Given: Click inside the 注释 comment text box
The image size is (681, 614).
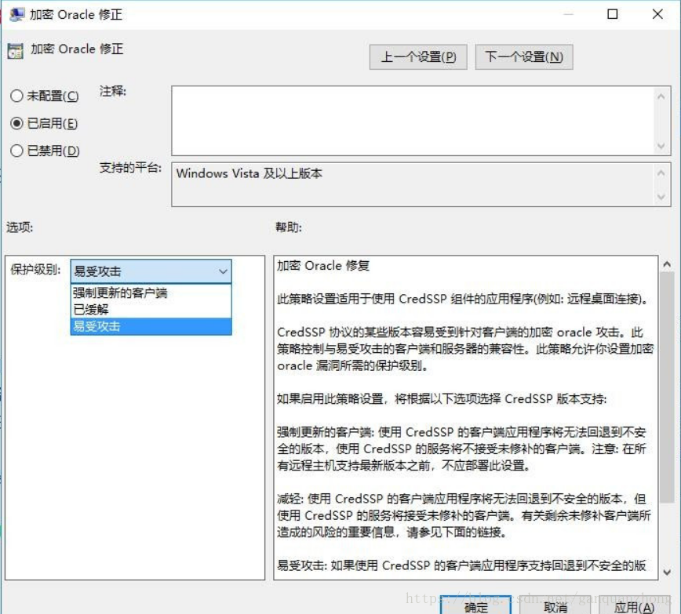Looking at the screenshot, I should click(413, 121).
